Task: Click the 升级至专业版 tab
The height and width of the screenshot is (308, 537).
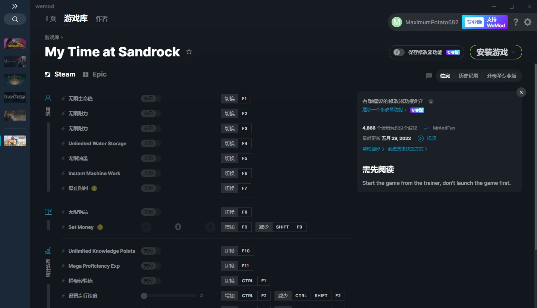Action: [502, 76]
